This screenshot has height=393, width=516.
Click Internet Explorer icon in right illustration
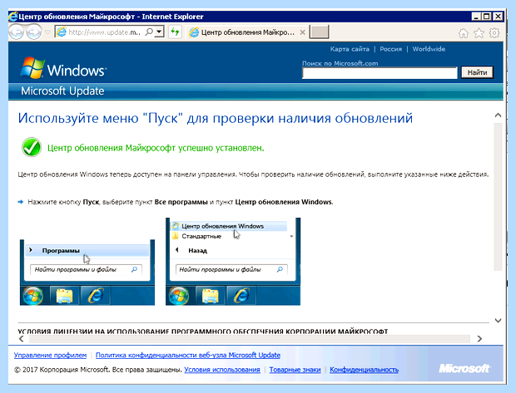pyautogui.click(x=241, y=295)
